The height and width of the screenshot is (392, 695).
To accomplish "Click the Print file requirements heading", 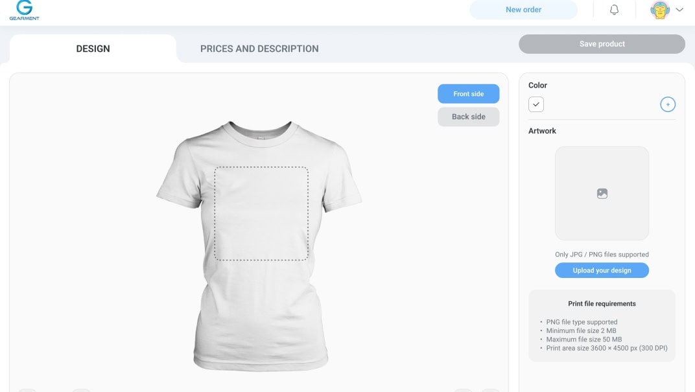I will (x=602, y=304).
